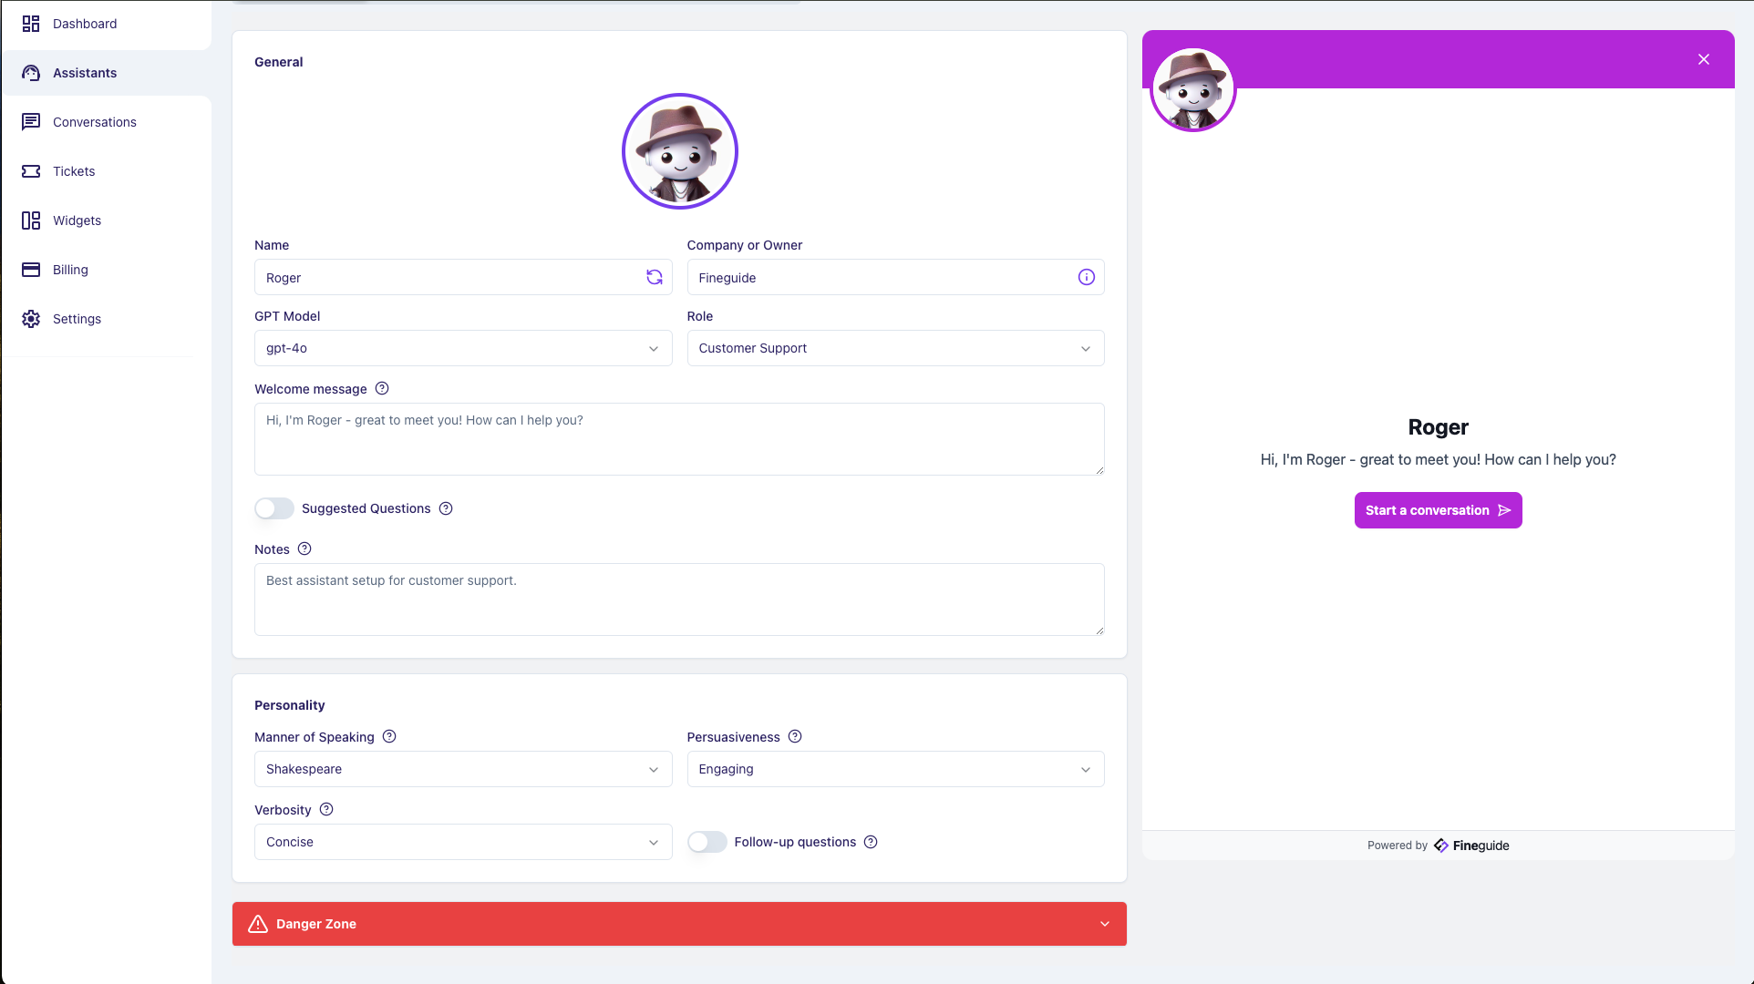This screenshot has height=984, width=1754.
Task: Click the Welcome message input field
Action: coord(678,438)
